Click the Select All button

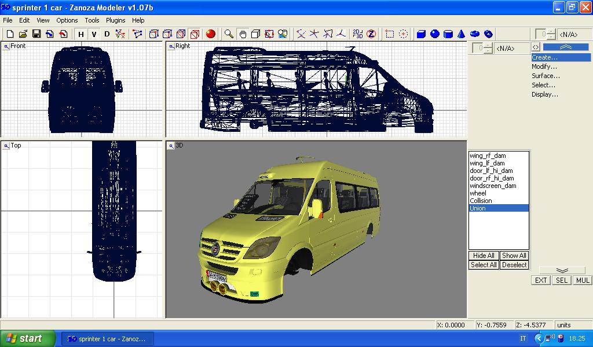[484, 265]
